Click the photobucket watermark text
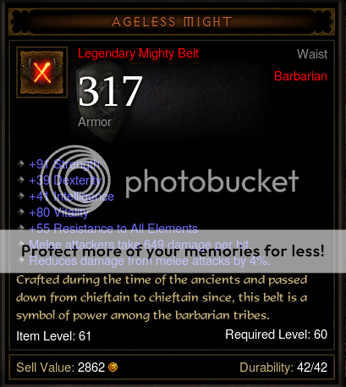Viewport: 346px width, 387px height. 211,182
